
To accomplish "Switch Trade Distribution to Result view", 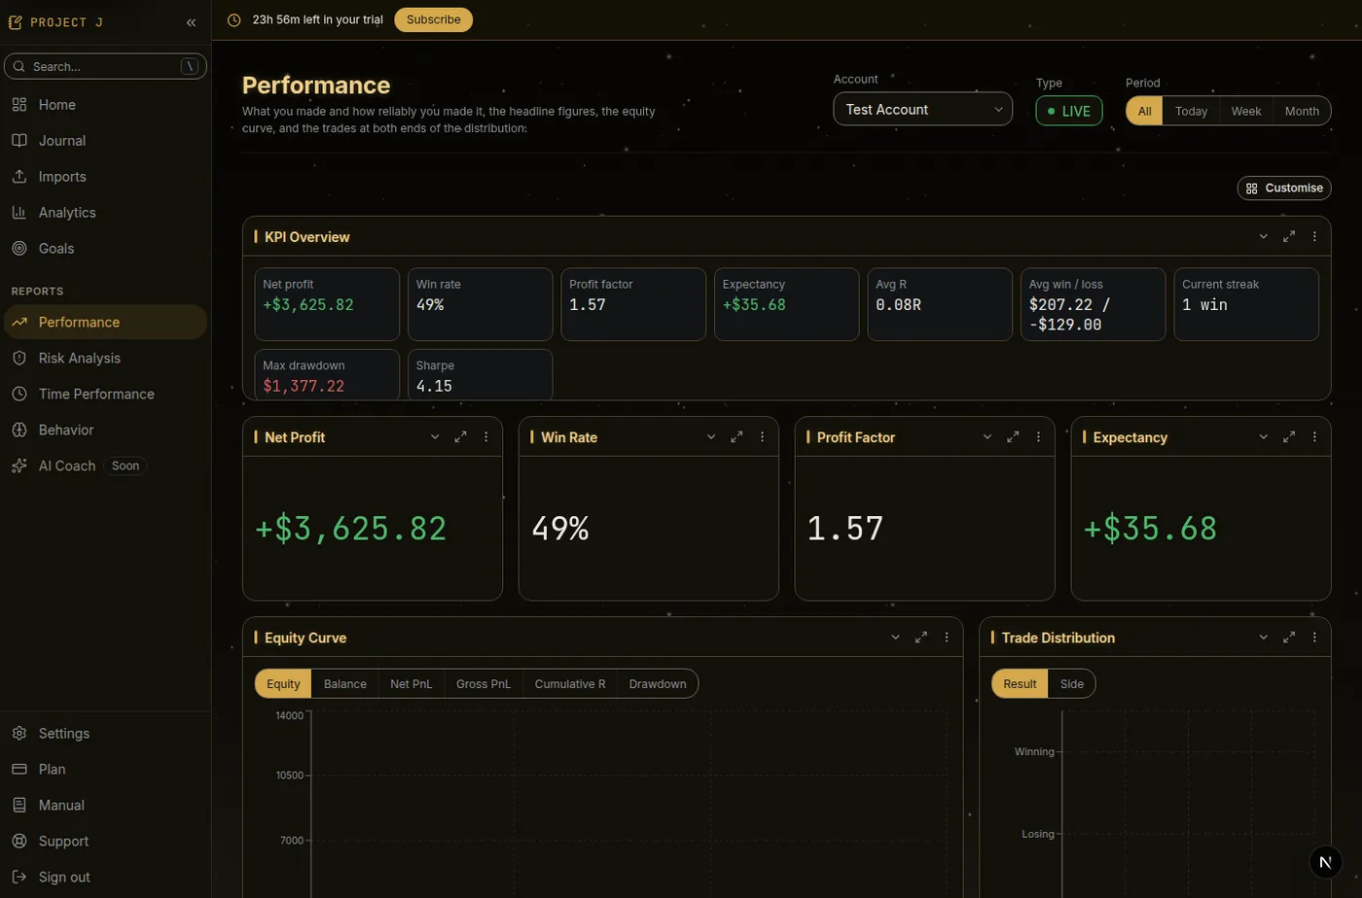I will (x=1020, y=684).
